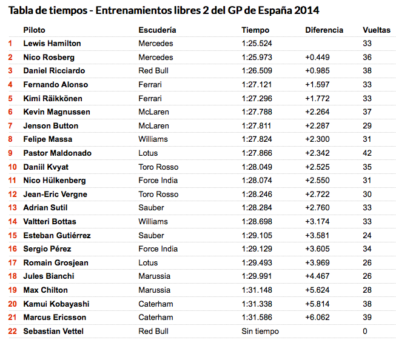396x340 pixels.
Task: Click driver name Lewis Hamilton
Action: point(52,44)
